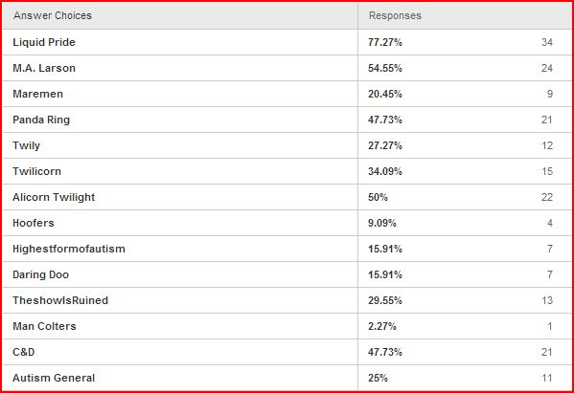Click the 2.27% percentage for Man Colters
The image size is (574, 393).
[382, 326]
